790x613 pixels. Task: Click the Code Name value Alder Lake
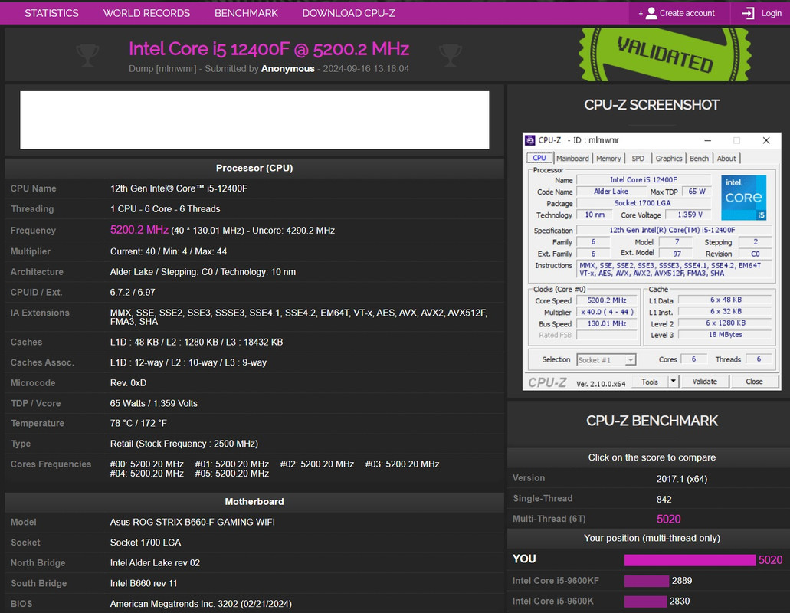coord(611,192)
